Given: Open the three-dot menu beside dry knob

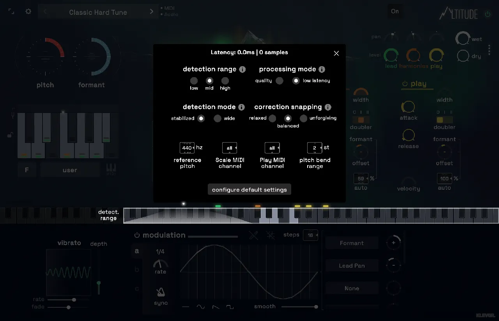Looking at the screenshot, I should [x=489, y=50].
